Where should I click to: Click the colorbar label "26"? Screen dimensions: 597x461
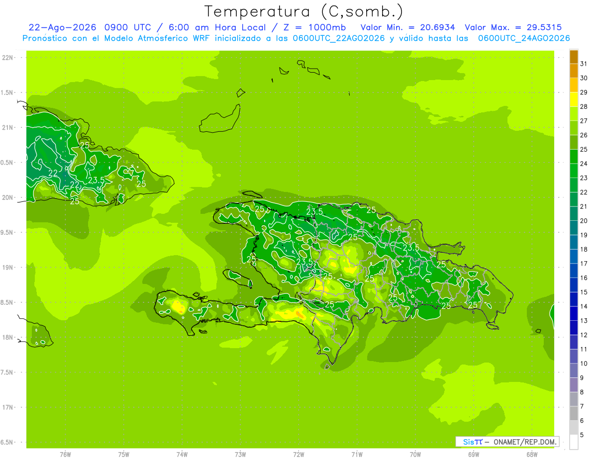[584, 135]
